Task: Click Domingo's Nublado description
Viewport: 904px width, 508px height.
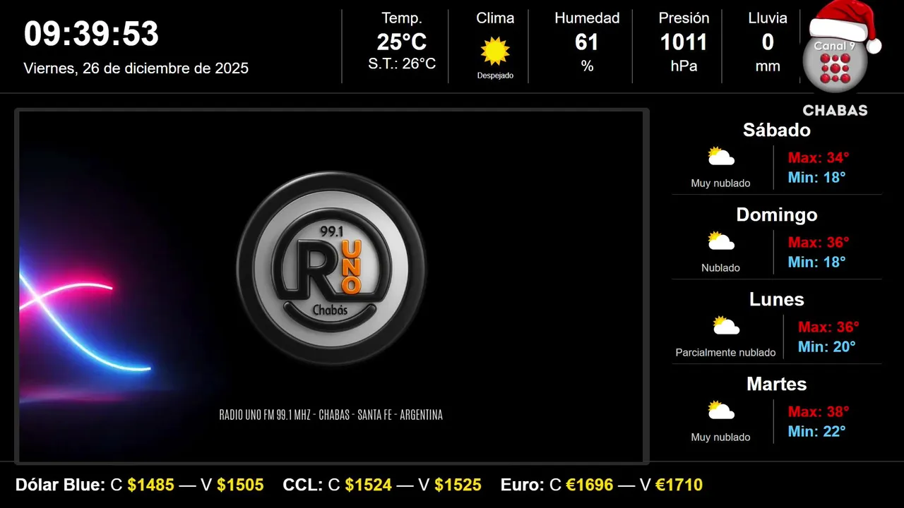Action: click(721, 268)
